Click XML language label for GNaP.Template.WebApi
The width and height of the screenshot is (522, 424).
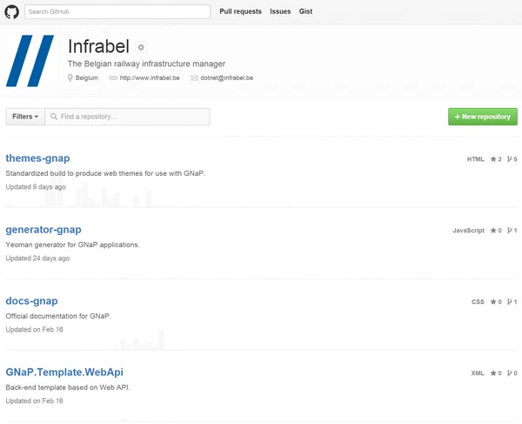[478, 373]
